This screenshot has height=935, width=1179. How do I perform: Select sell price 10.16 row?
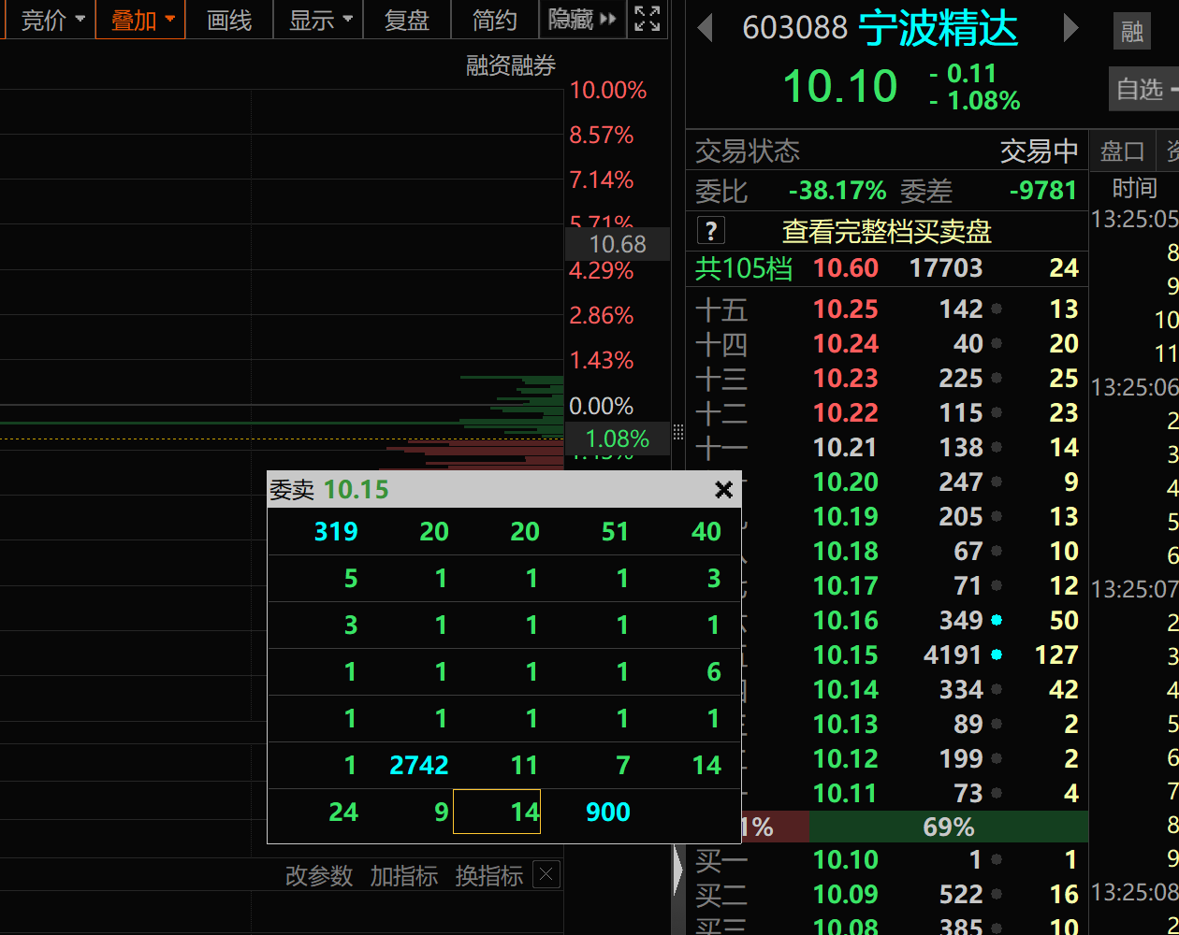(x=887, y=620)
